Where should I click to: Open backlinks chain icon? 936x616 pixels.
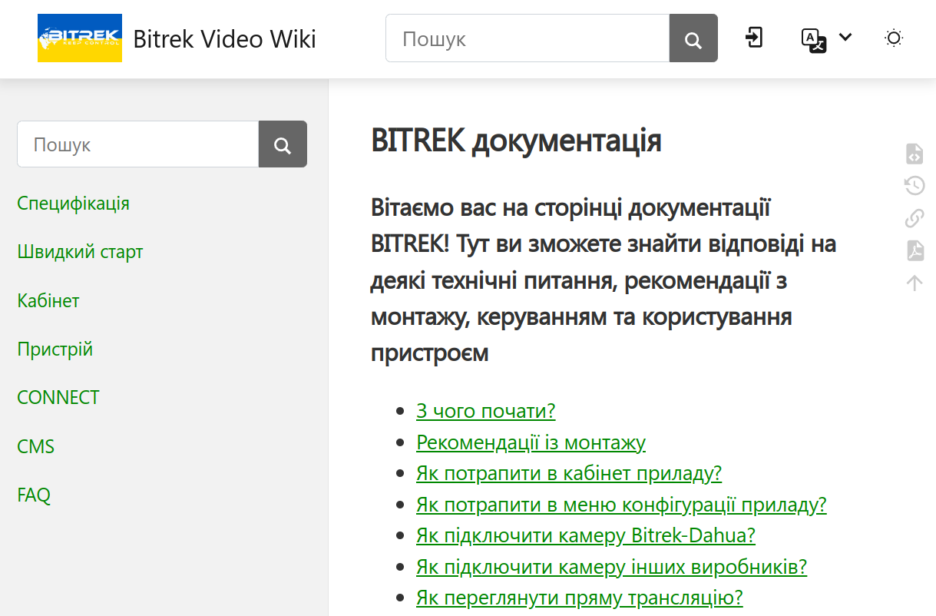point(915,218)
